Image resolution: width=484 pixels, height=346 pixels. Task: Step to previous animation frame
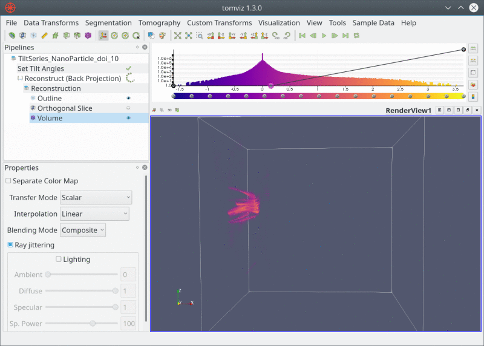coord(313,36)
